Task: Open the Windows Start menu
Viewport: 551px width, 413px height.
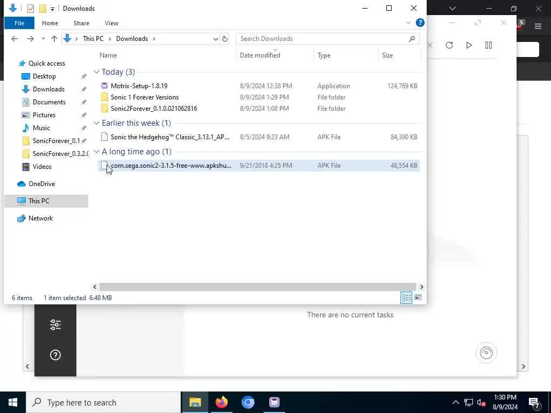Action: click(x=13, y=402)
